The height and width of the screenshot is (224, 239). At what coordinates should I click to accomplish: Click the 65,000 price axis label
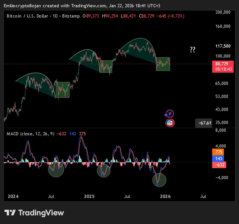click(222, 83)
